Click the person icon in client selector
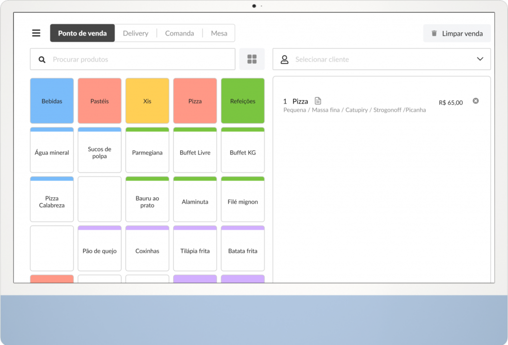Image resolution: width=508 pixels, height=345 pixels. tap(285, 59)
